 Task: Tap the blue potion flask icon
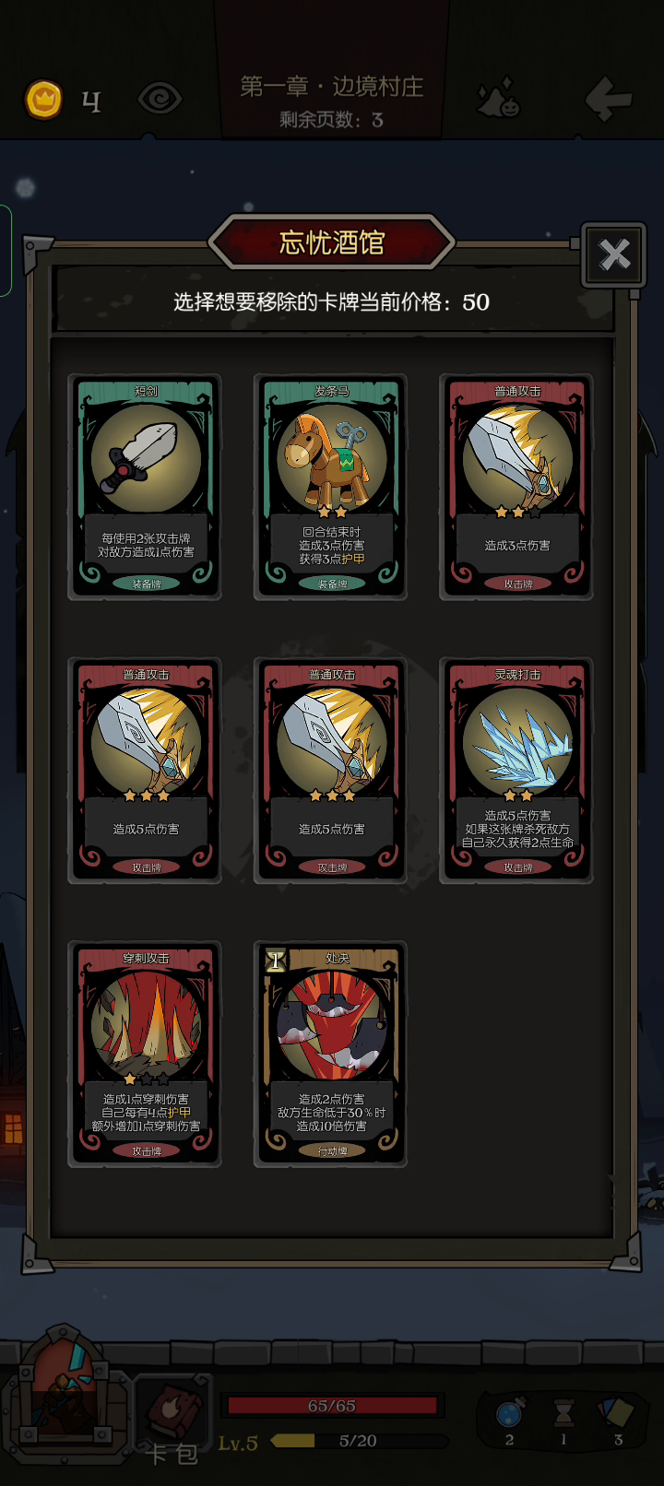[510, 1412]
